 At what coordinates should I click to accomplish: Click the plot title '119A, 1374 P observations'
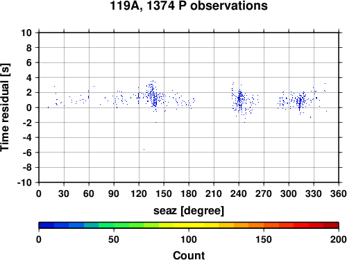pyautogui.click(x=189, y=6)
